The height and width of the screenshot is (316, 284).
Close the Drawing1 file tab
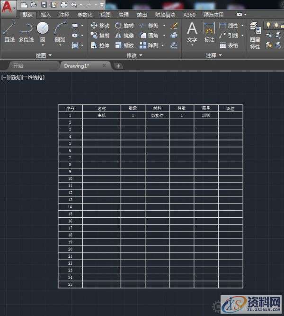(x=104, y=65)
